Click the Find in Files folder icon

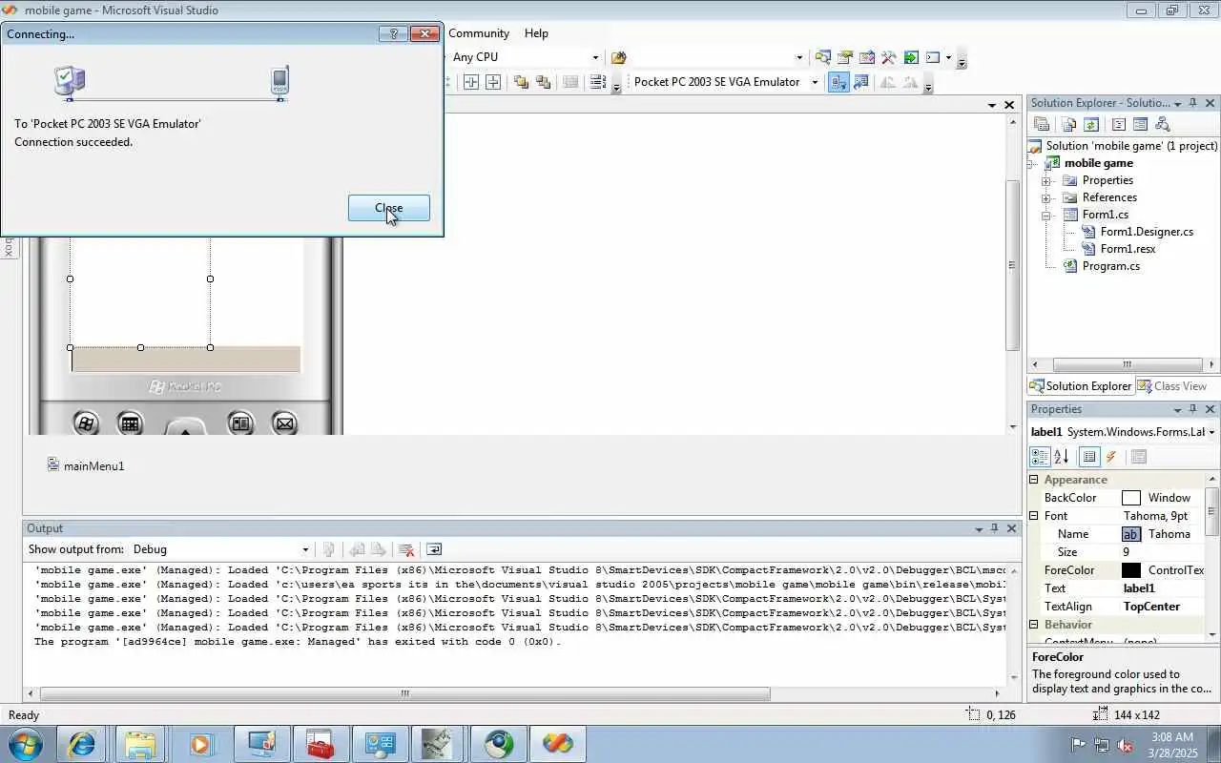point(618,57)
